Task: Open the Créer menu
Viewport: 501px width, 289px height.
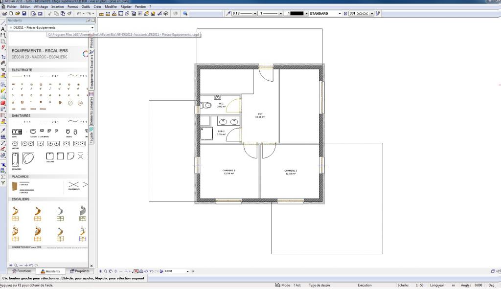Action: [x=97, y=7]
